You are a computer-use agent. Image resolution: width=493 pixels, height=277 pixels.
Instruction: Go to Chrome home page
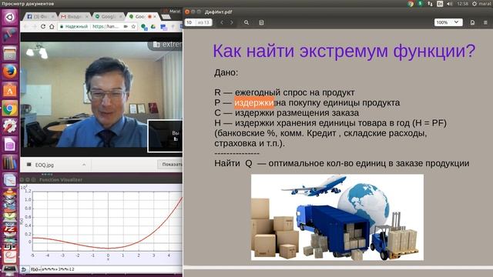click(x=52, y=27)
